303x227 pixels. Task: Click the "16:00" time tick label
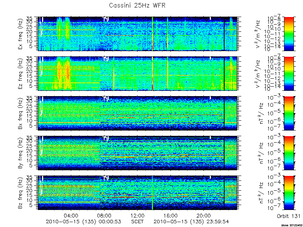click(x=171, y=215)
